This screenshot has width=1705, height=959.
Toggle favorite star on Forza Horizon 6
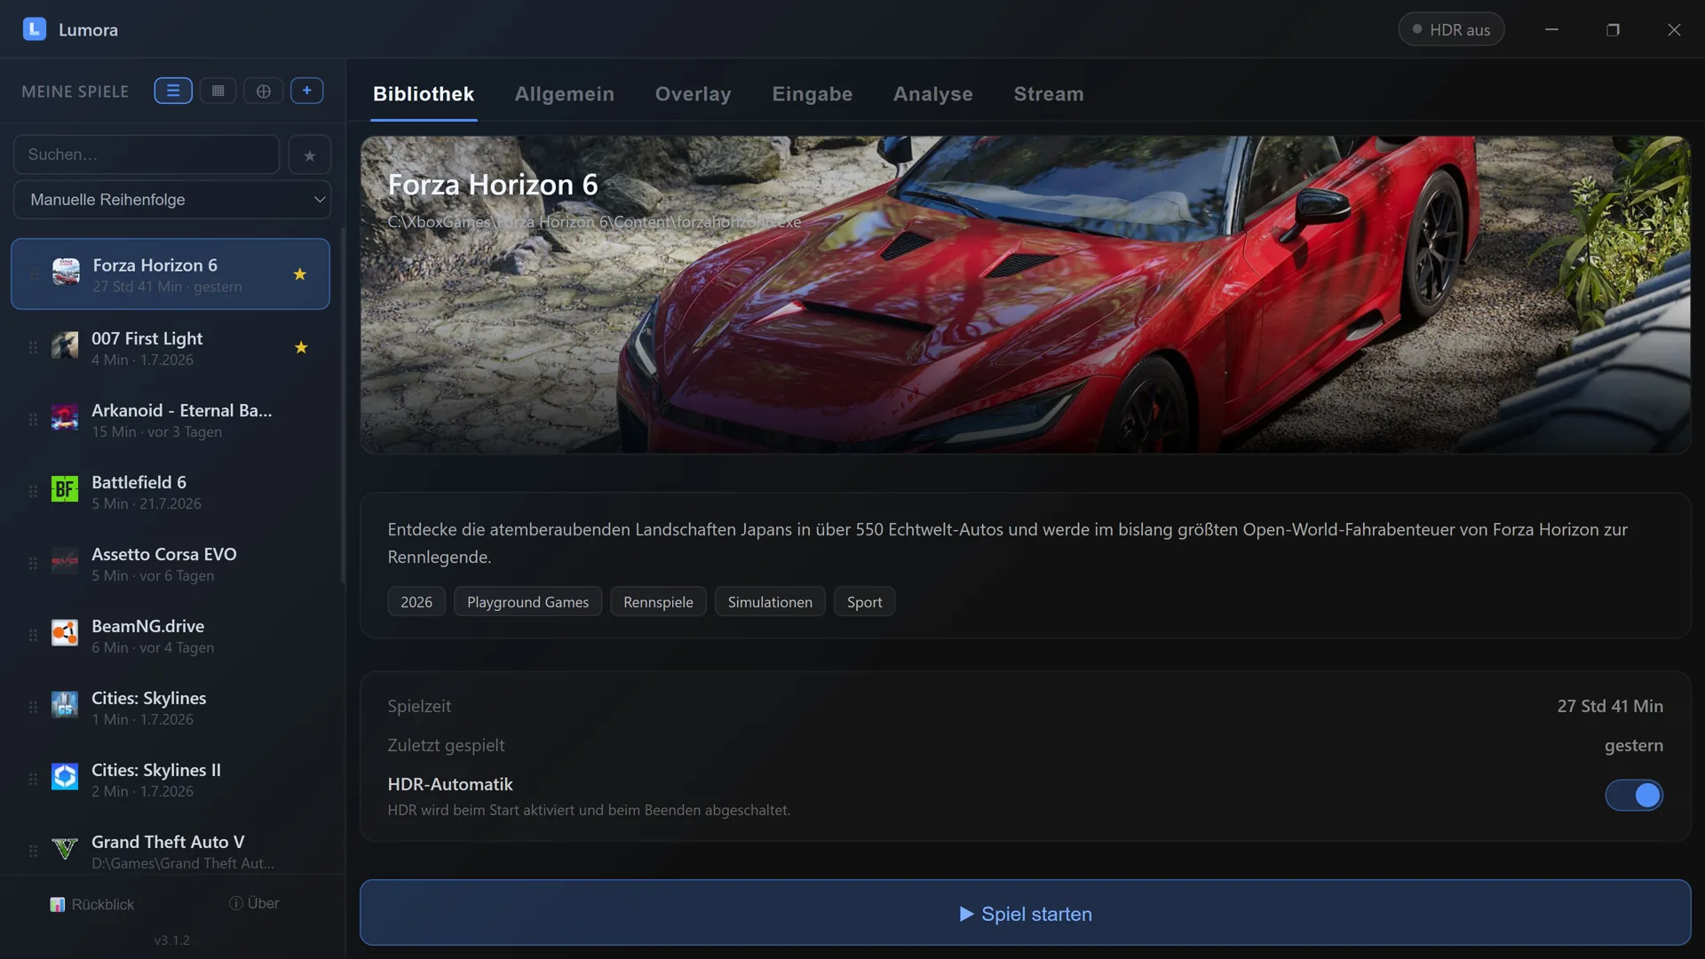point(300,274)
